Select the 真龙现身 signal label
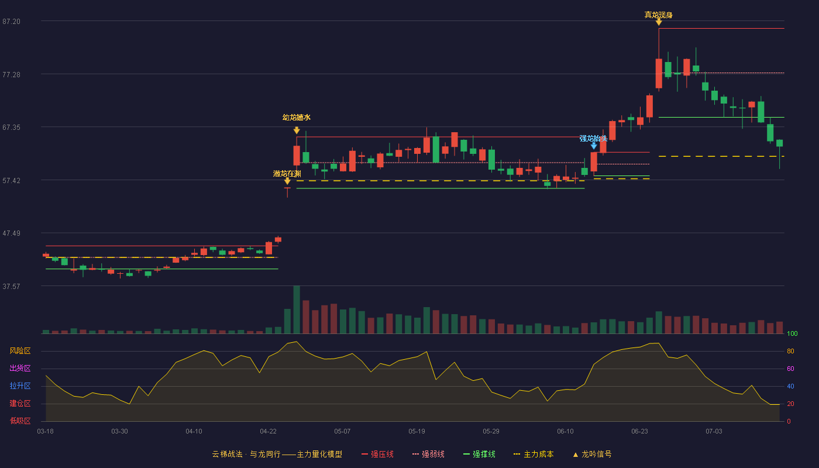819x468 pixels. 659,15
